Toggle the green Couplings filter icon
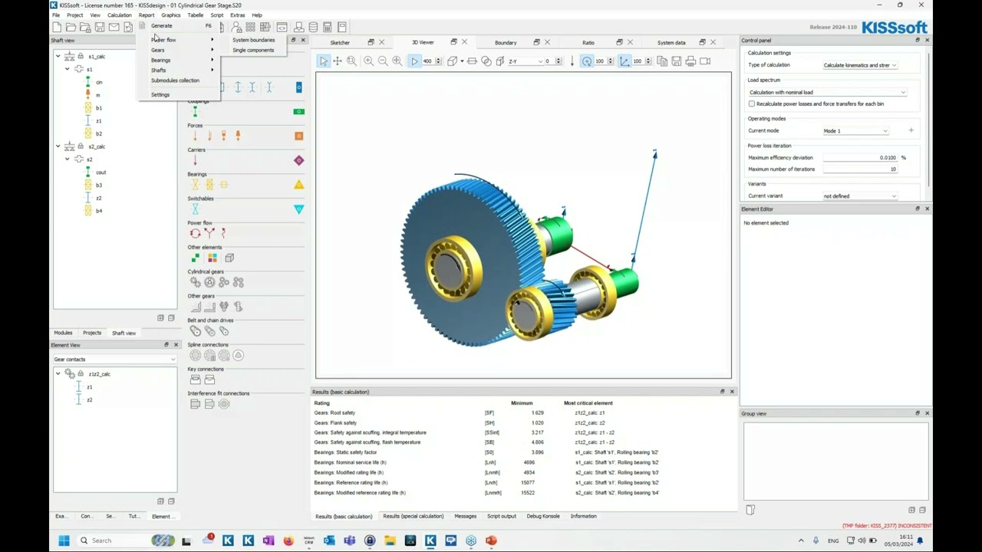Viewport: 982px width, 552px height. (298, 112)
